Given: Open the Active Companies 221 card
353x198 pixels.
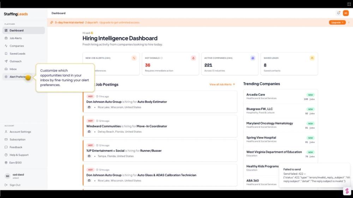Looking at the screenshot, I should (230, 64).
